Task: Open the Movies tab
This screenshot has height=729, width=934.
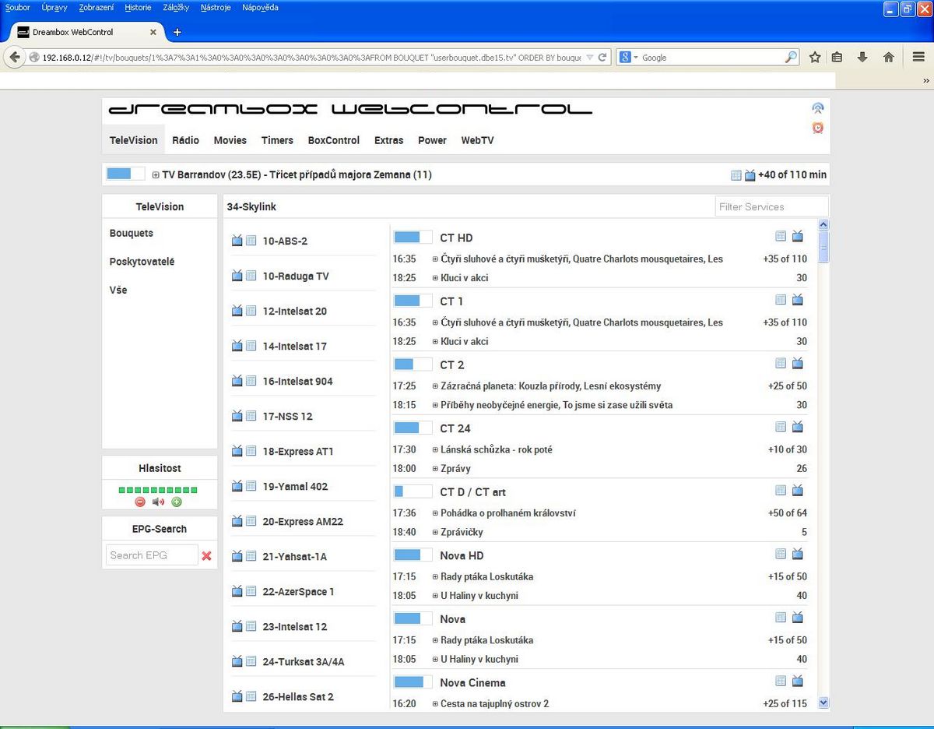Action: 230,140
